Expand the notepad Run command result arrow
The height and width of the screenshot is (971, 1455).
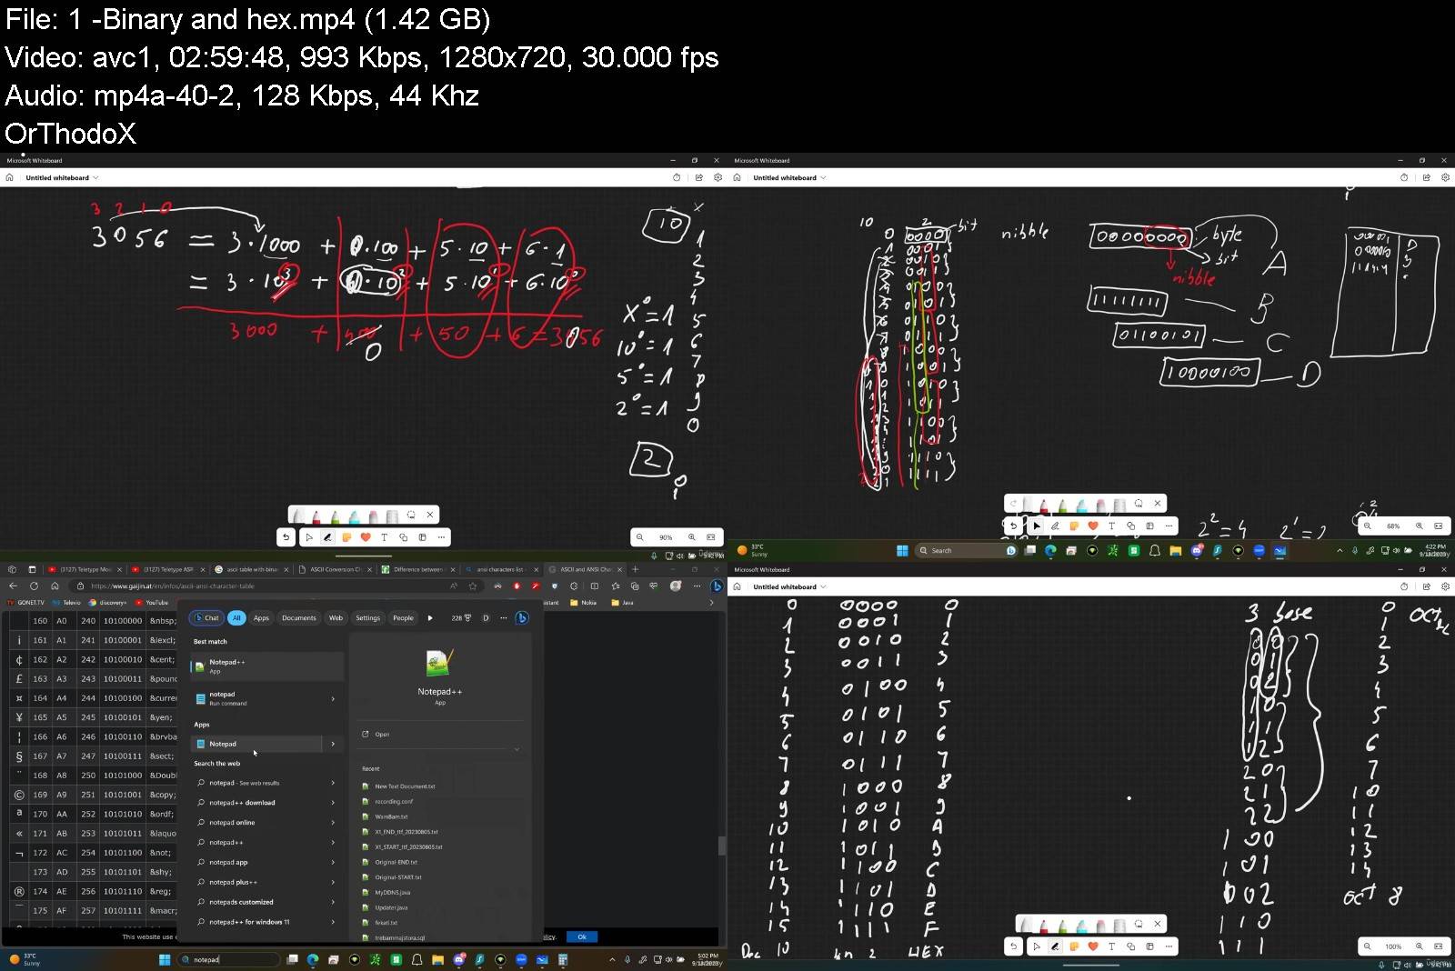(333, 698)
